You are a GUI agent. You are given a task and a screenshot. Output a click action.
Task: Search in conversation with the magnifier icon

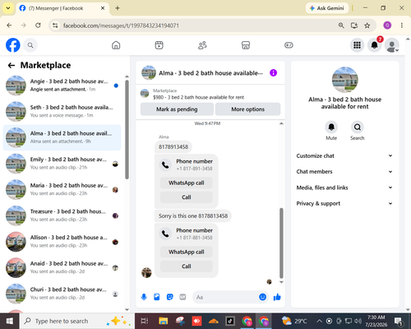pos(358,127)
